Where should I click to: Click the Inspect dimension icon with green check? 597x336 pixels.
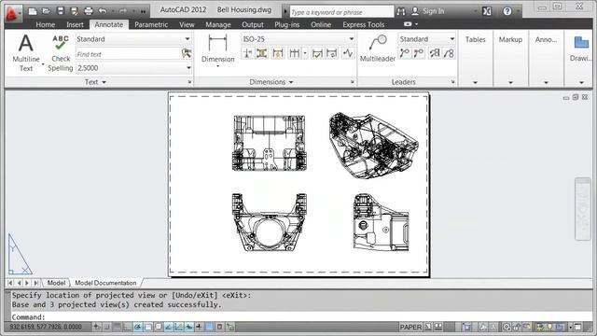pyautogui.click(x=317, y=53)
